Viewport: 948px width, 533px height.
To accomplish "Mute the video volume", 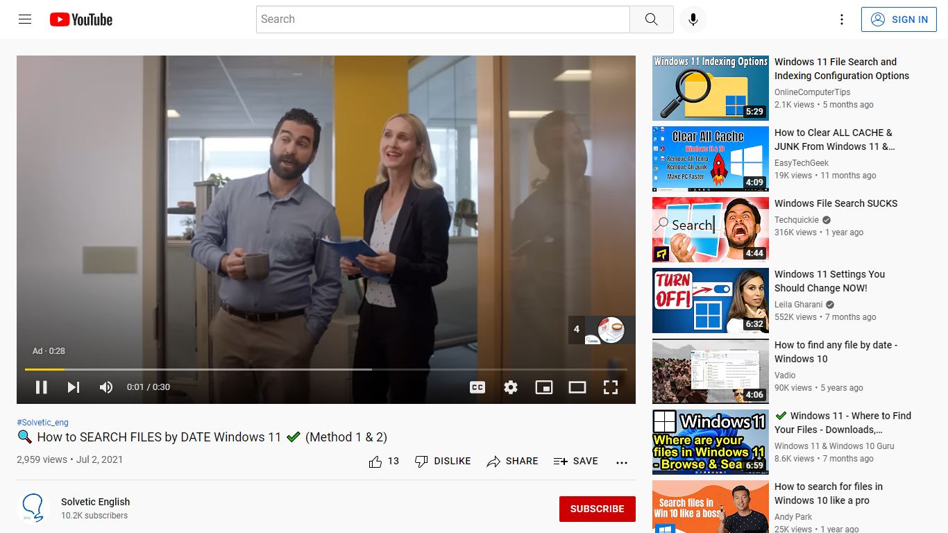I will tap(106, 387).
